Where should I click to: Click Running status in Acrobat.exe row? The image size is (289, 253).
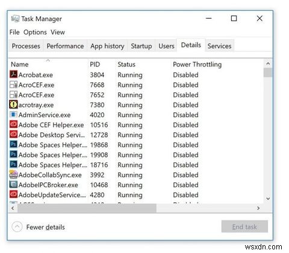pos(130,75)
